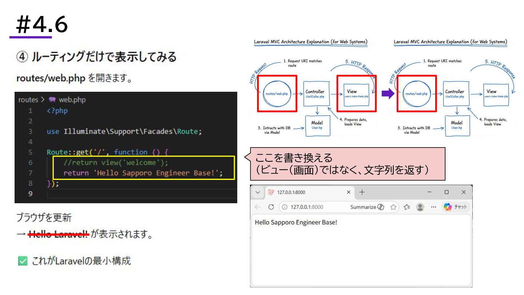Click the pink callout 'ここを書き換える'
This screenshot has width=524, height=295.
(348, 164)
